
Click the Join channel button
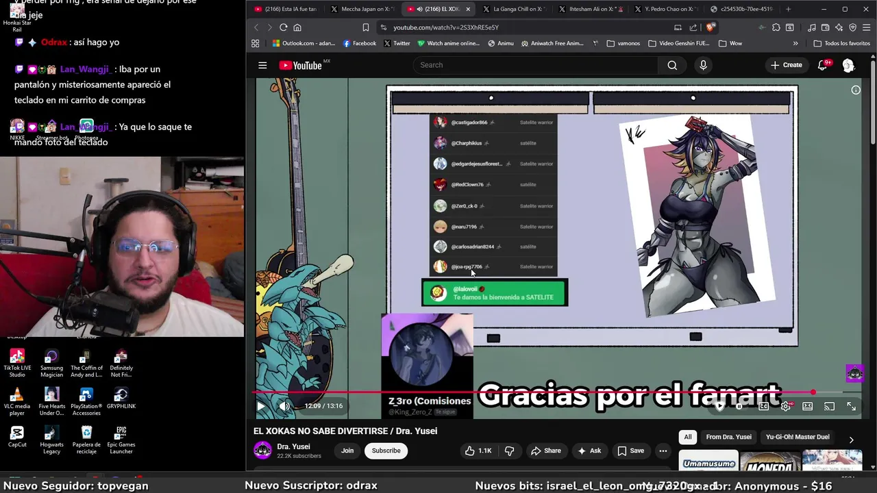coord(347,451)
